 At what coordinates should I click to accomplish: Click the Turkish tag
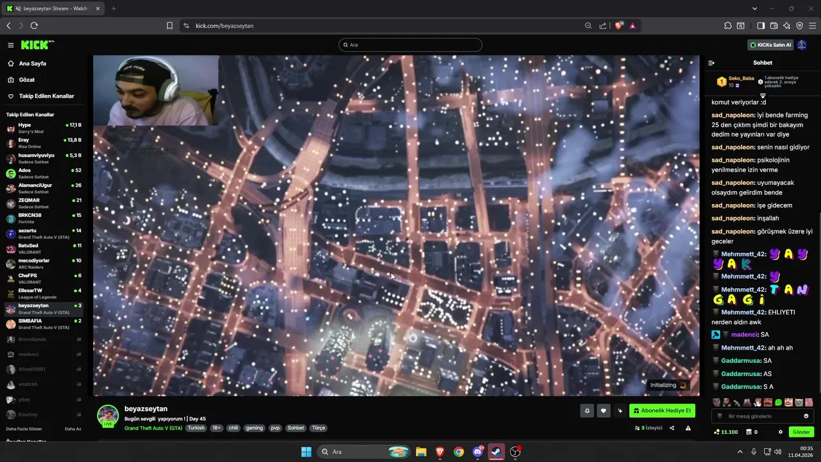click(196, 428)
